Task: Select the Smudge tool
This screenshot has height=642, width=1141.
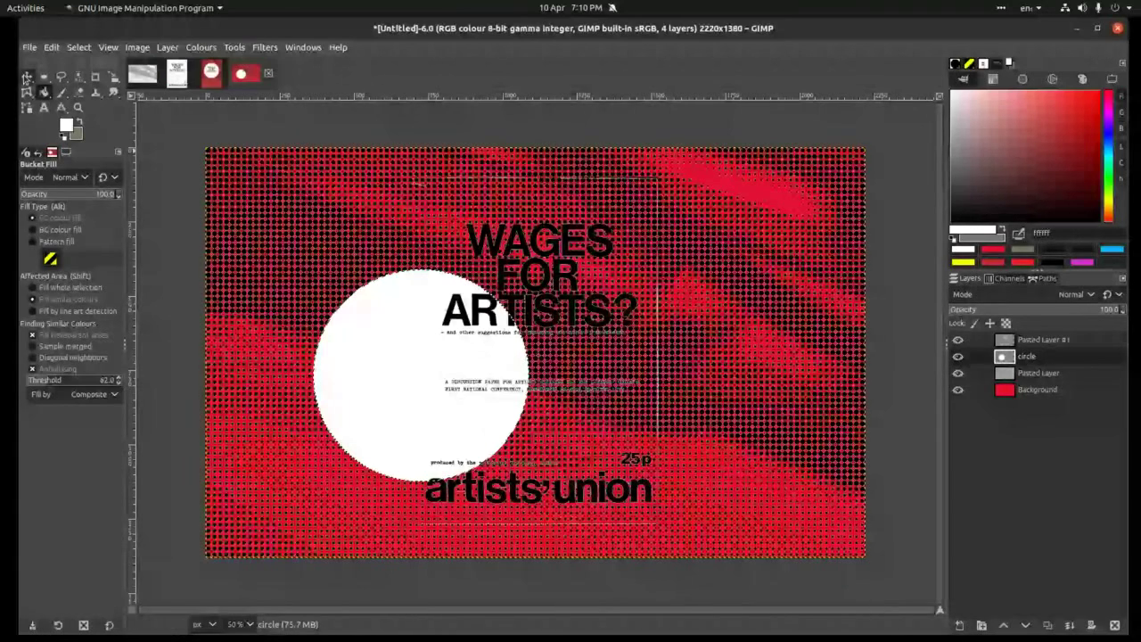Action: (x=112, y=93)
